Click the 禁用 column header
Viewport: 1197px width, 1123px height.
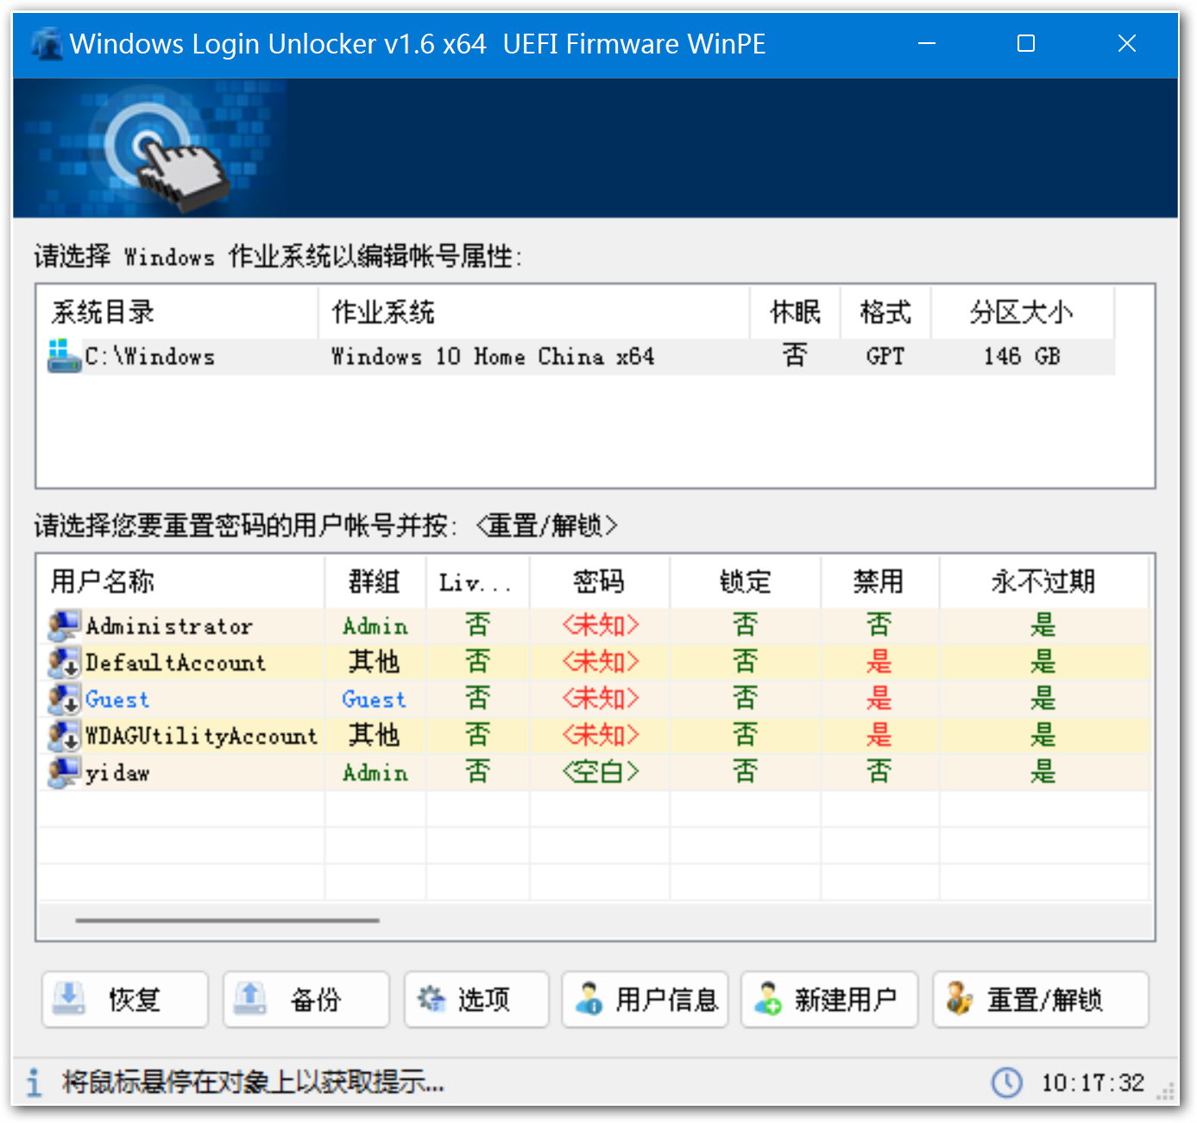click(x=879, y=582)
